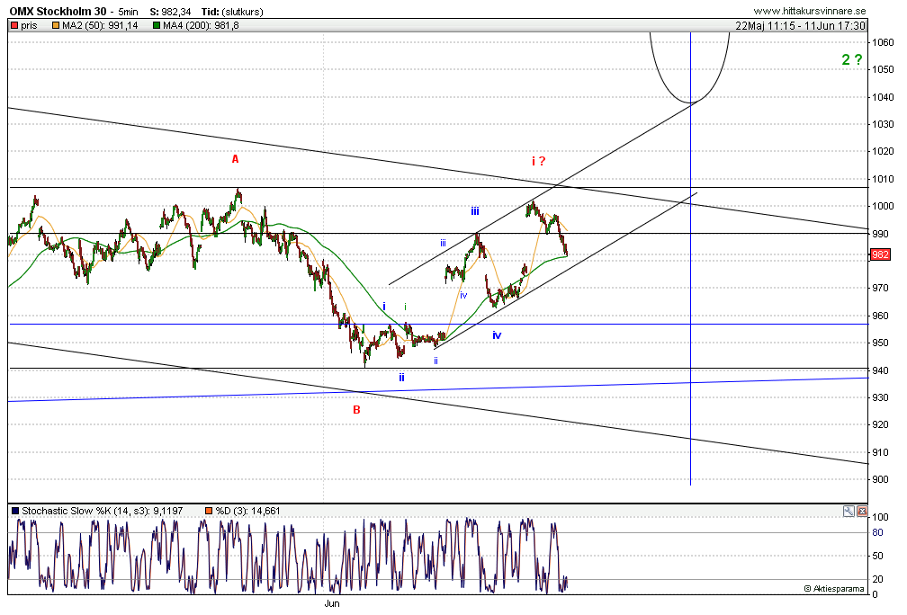Viewport: 907px width, 615px height.
Task: Click the 1000 price axis value
Action: (883, 207)
